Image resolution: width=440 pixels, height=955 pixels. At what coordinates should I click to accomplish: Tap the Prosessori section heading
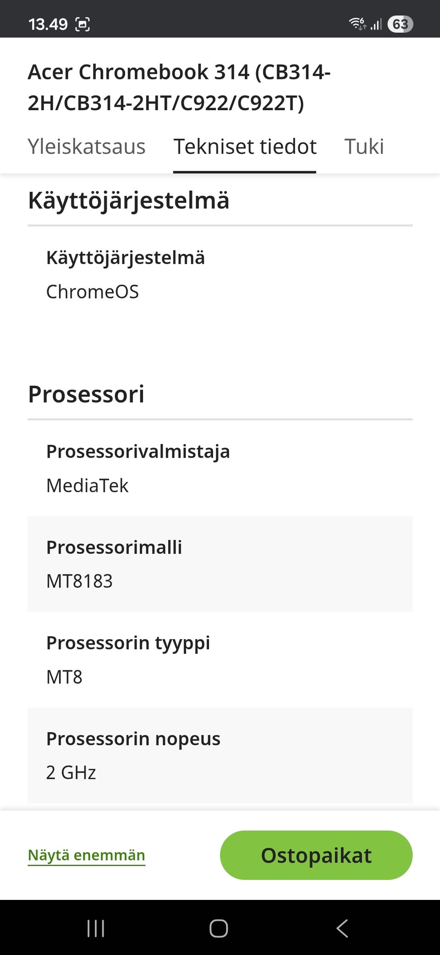(86, 394)
